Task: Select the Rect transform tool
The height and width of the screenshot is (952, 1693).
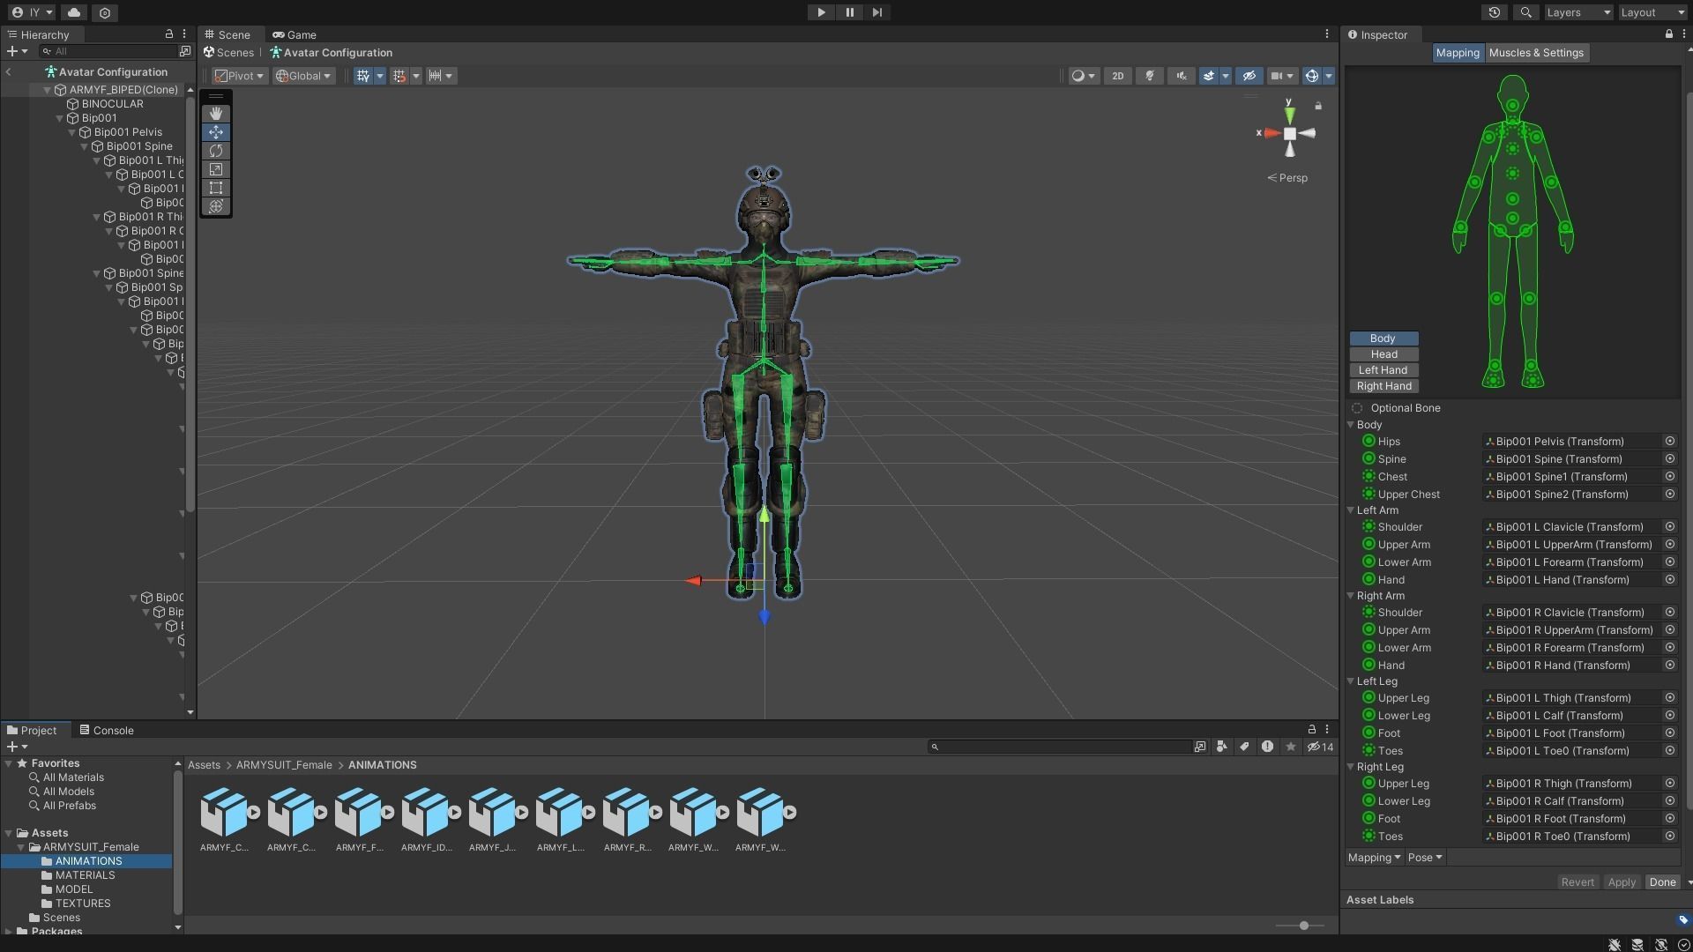Action: (x=216, y=188)
